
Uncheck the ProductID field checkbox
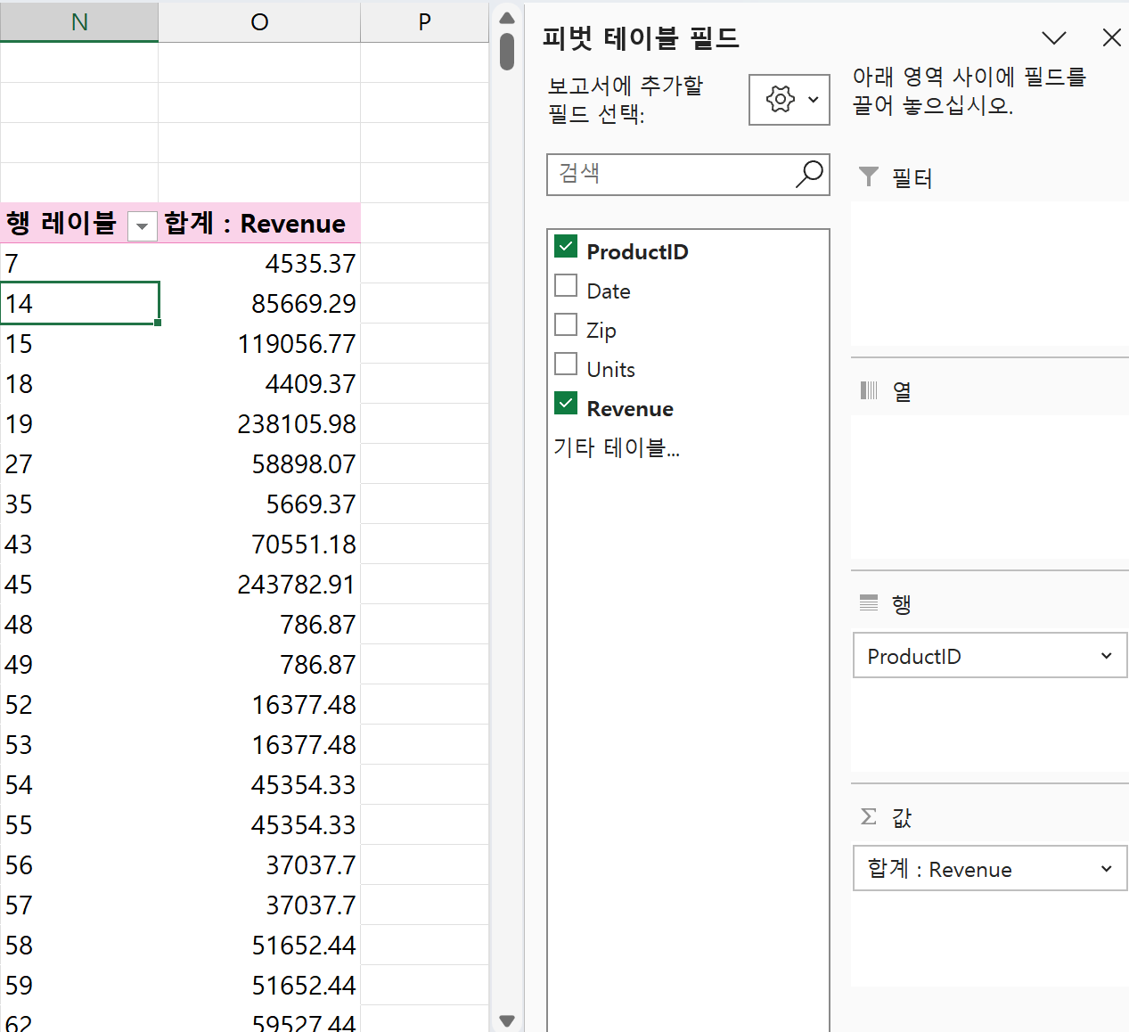pyautogui.click(x=566, y=247)
